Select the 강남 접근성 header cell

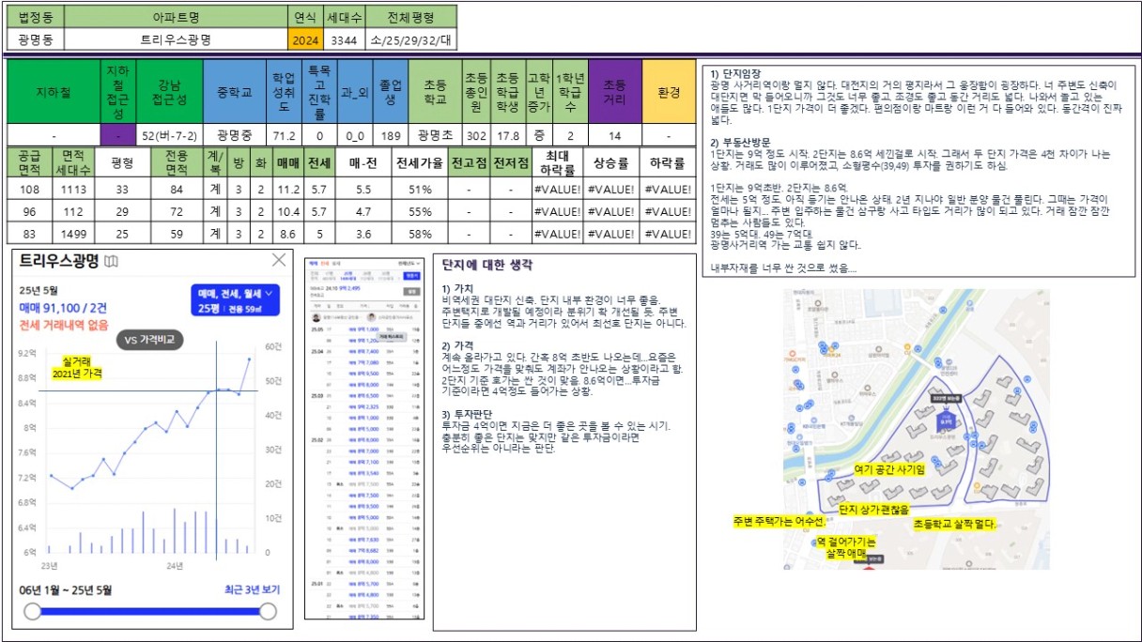pos(170,93)
